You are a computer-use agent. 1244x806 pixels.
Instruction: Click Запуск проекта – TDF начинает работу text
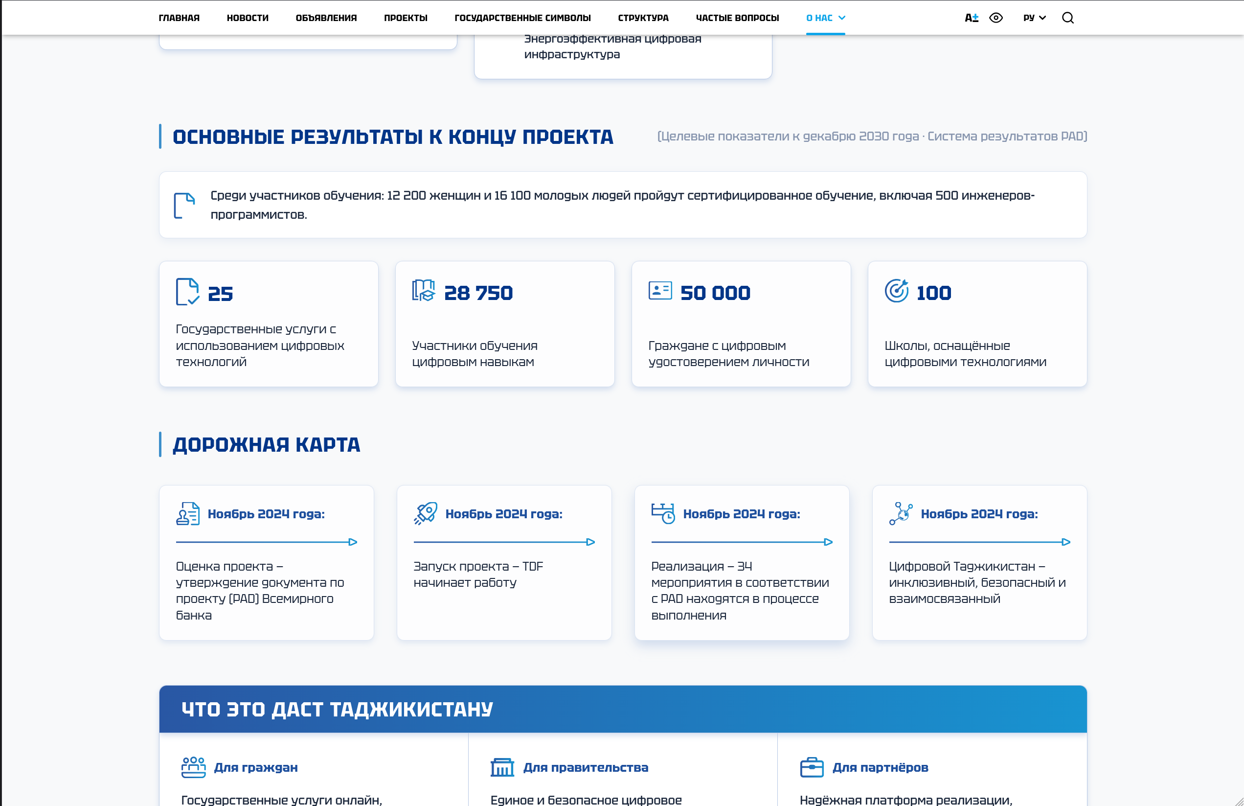(478, 575)
